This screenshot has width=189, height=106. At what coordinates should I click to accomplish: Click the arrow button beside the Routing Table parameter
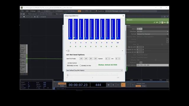pos(167,37)
